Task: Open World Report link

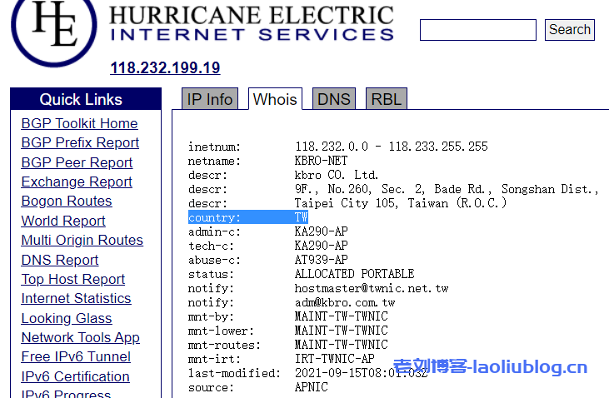Action: [x=63, y=221]
